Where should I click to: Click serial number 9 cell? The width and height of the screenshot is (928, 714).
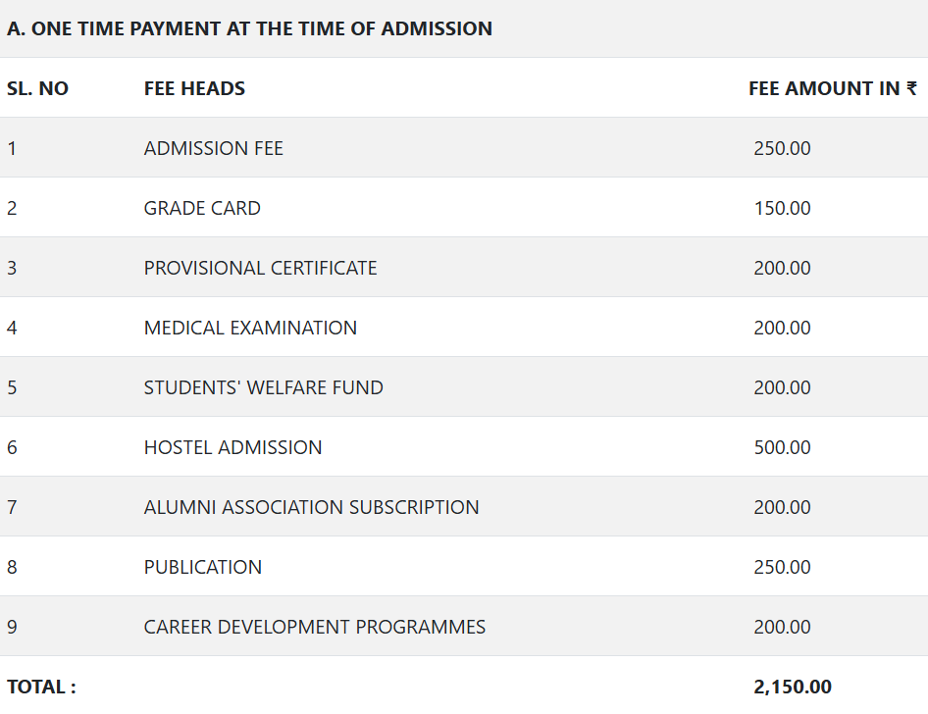pos(12,627)
